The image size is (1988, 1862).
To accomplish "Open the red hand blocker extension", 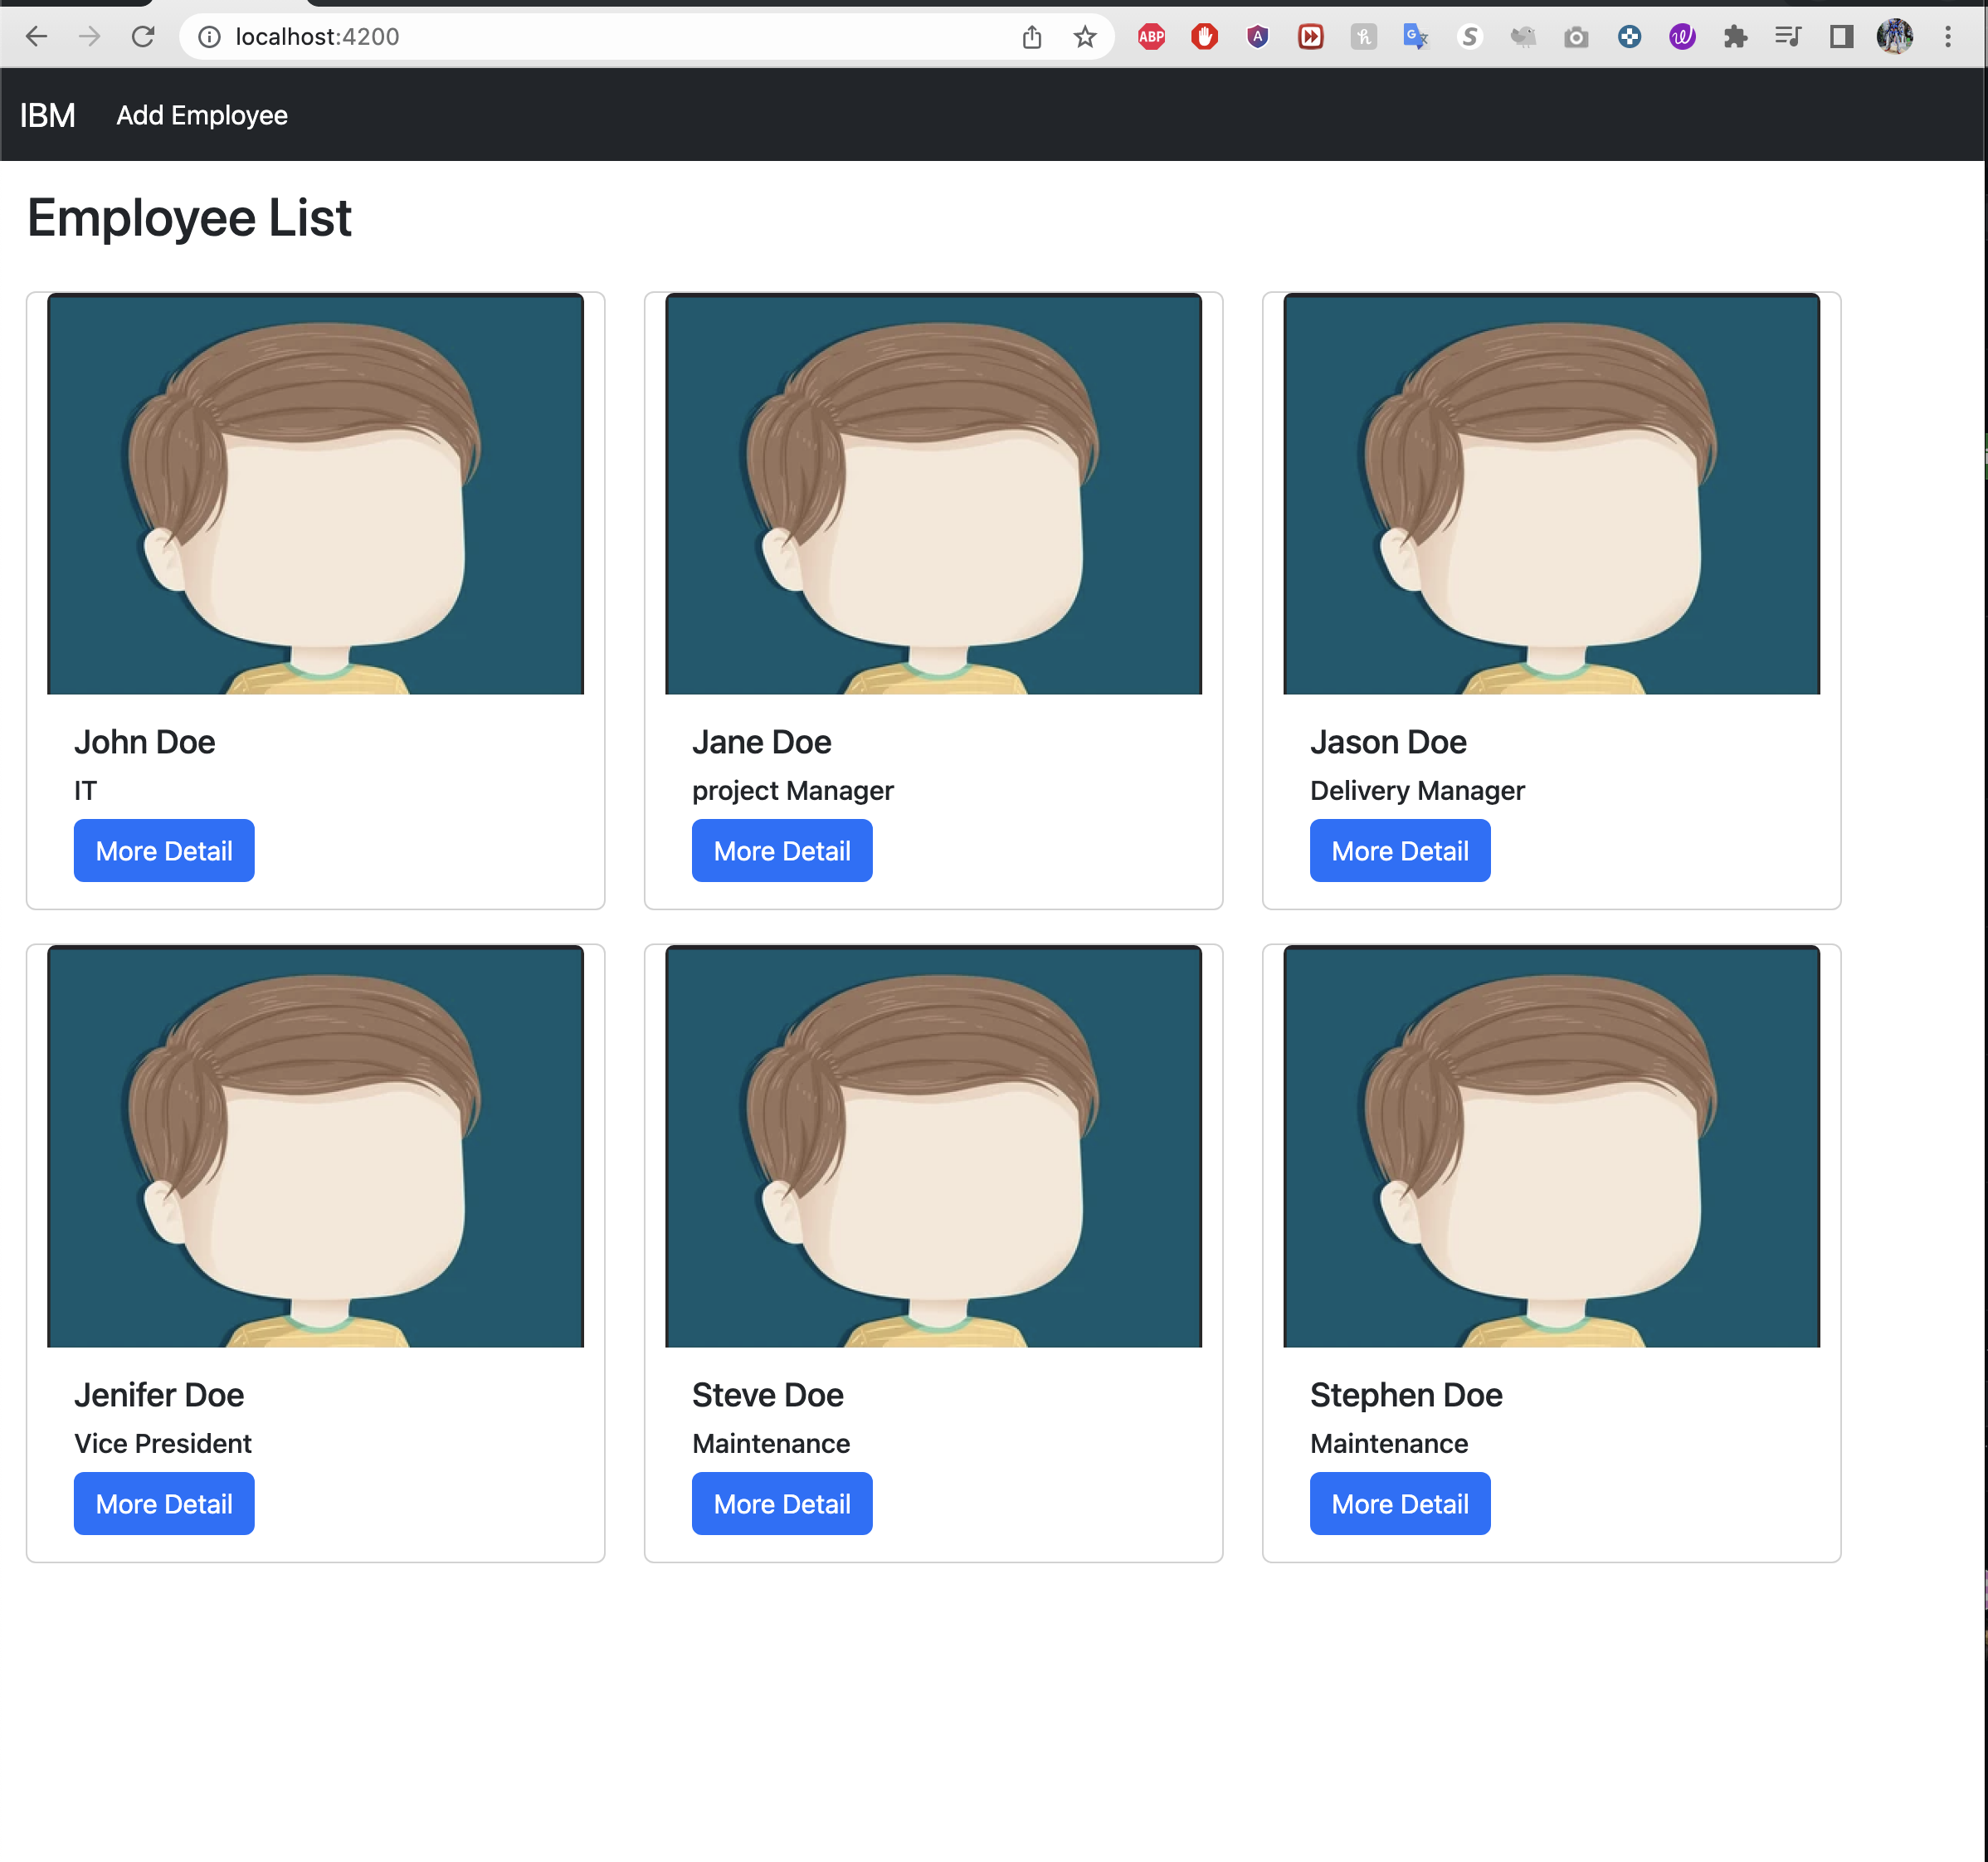I will click(x=1204, y=37).
